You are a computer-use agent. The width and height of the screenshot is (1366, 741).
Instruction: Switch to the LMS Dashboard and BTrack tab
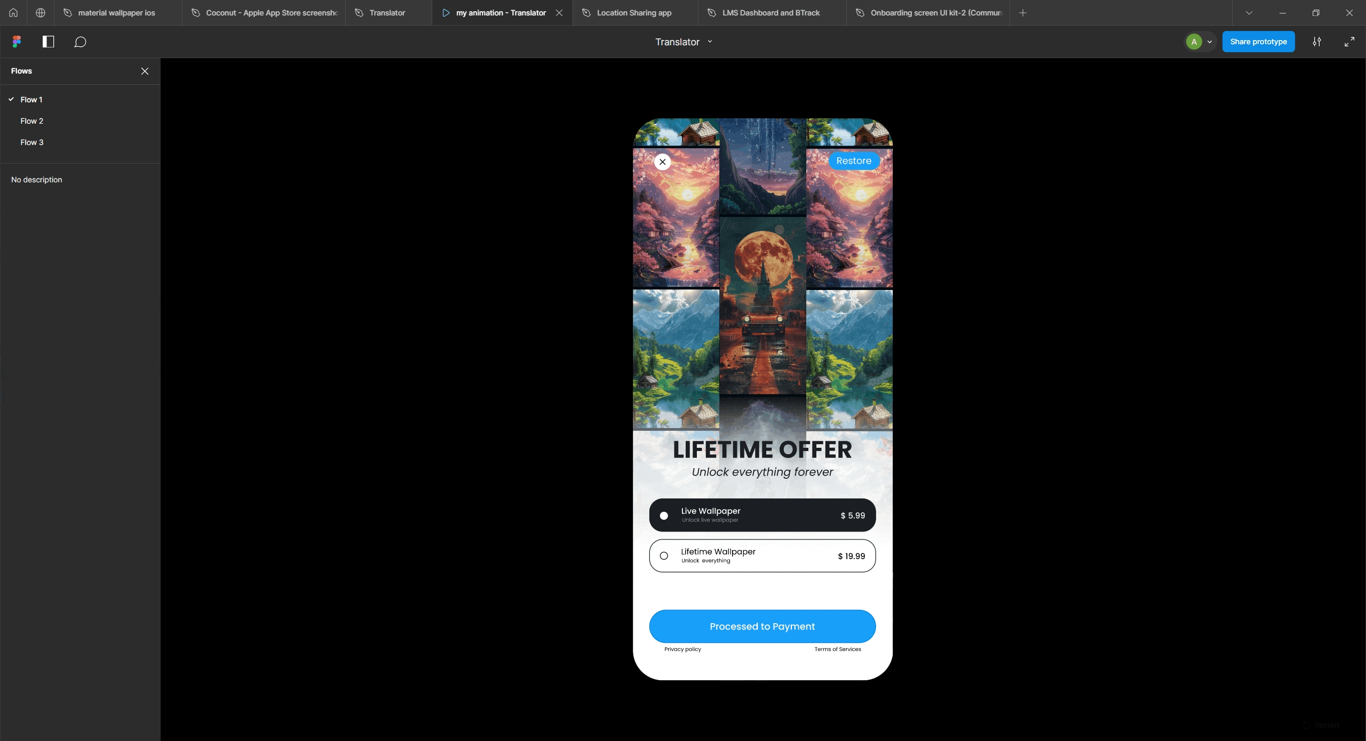771,12
